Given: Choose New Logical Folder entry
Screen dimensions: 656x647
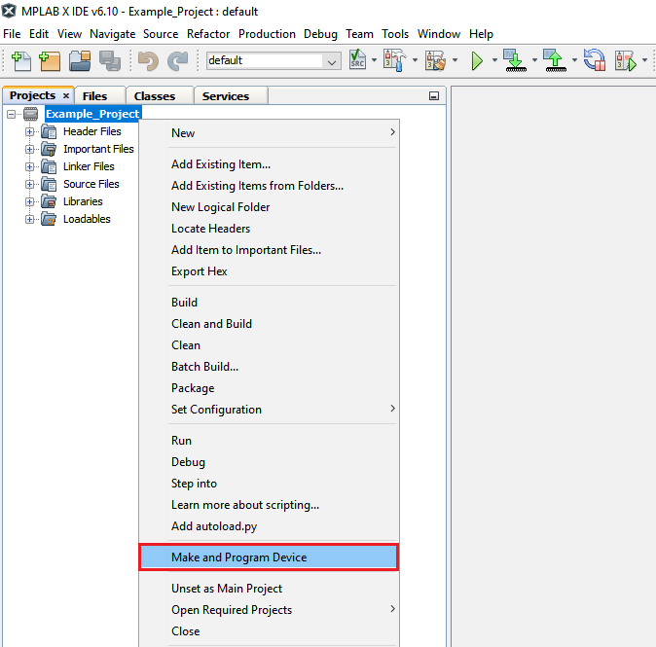Looking at the screenshot, I should pyautogui.click(x=269, y=207).
